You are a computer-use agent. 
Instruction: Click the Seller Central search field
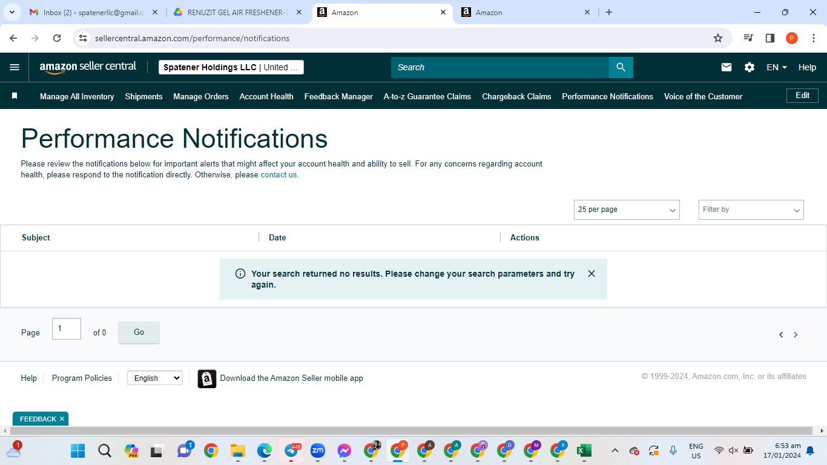[500, 67]
